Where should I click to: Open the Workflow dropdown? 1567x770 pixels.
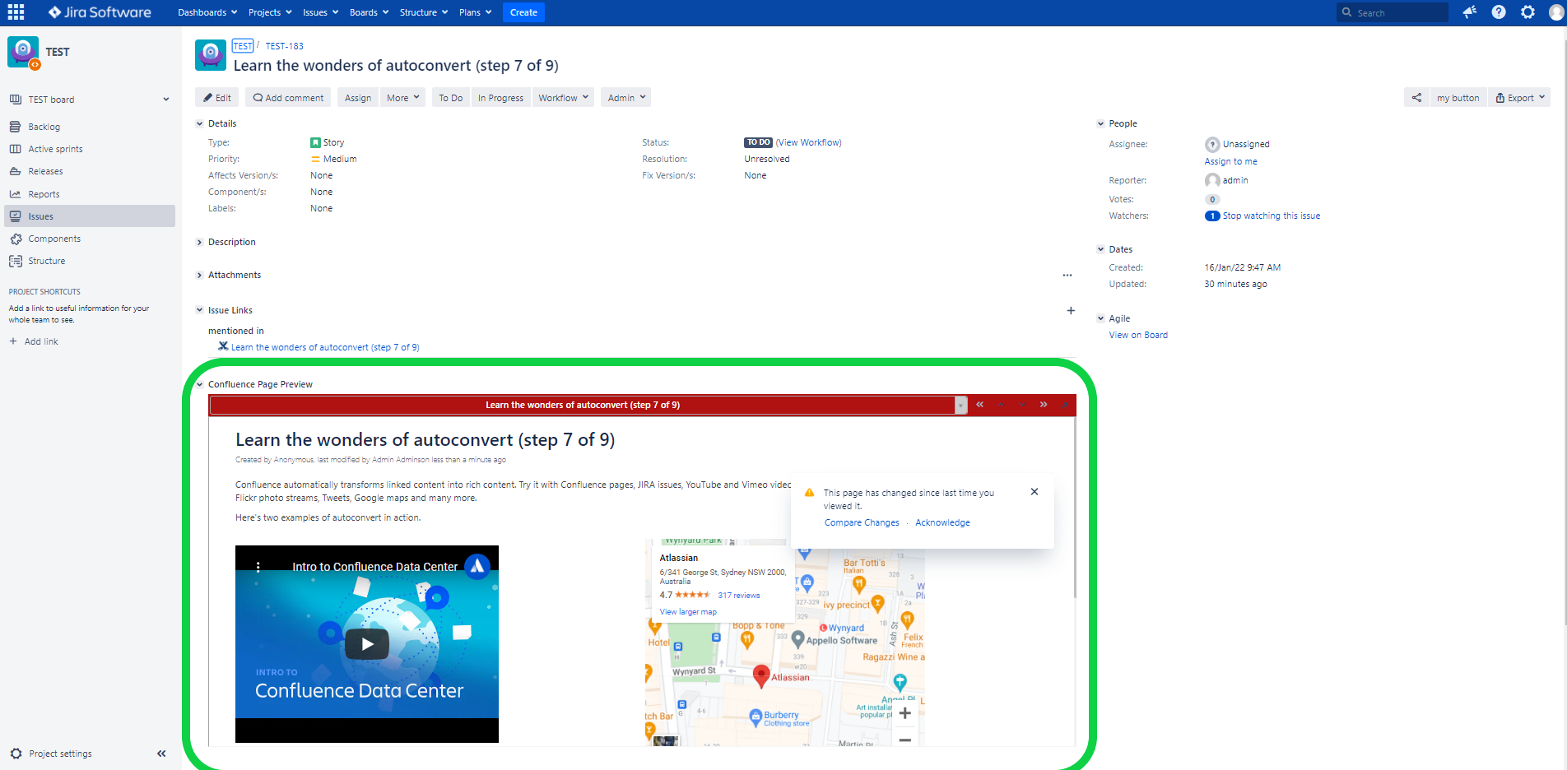(564, 97)
